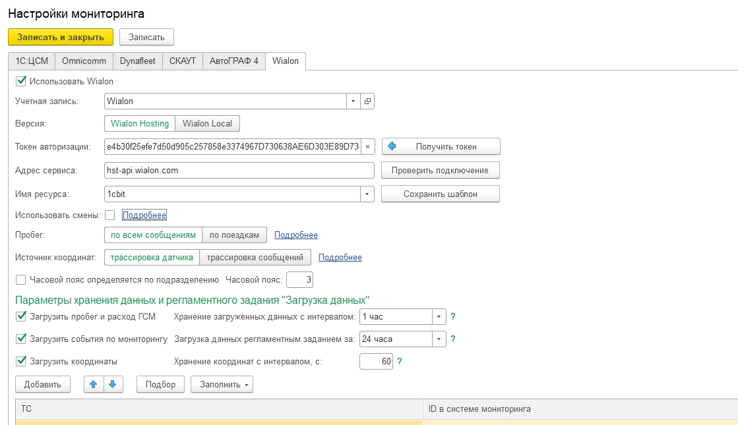The width and height of the screenshot is (738, 425).
Task: Click the Адрес сервиса input field
Action: pos(239,170)
